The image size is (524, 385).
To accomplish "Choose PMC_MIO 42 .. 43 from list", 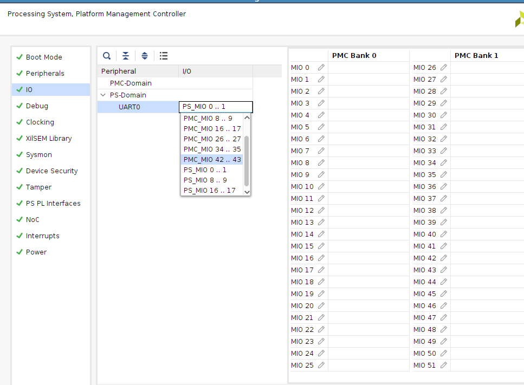I will (212, 160).
